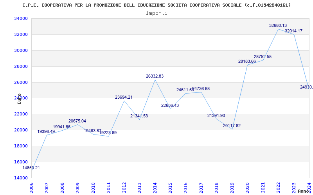313x195 pixels.
Task: Click the data label 28183.66
Action: point(247,62)
